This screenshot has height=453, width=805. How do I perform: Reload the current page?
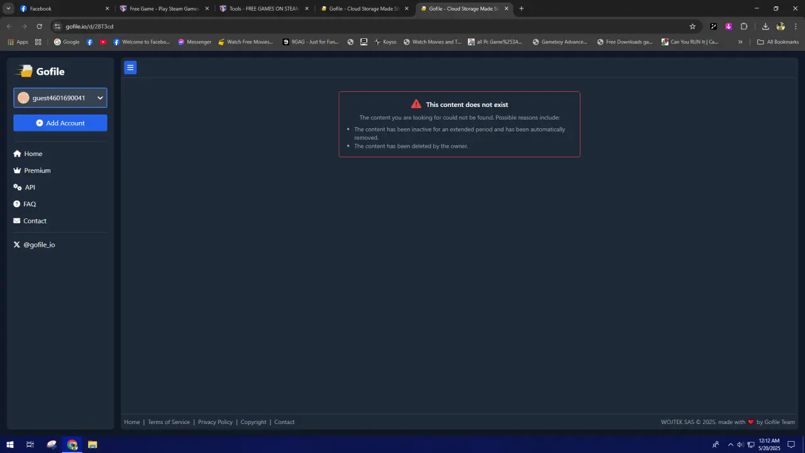[39, 26]
